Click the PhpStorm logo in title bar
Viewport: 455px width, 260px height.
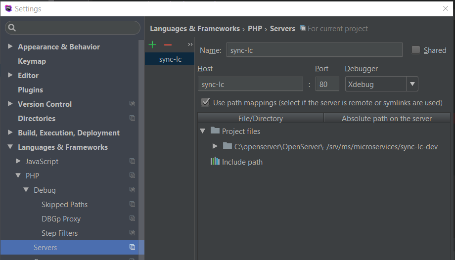[8, 8]
